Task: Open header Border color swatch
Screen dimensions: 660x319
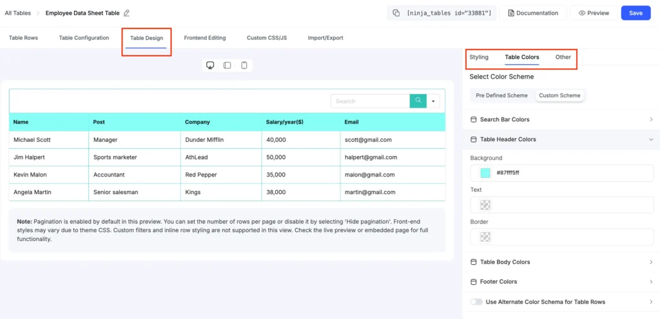Action: 485,237
